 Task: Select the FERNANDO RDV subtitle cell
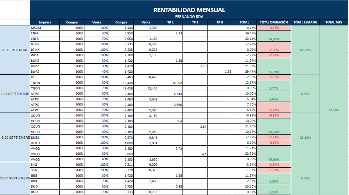[189, 17]
